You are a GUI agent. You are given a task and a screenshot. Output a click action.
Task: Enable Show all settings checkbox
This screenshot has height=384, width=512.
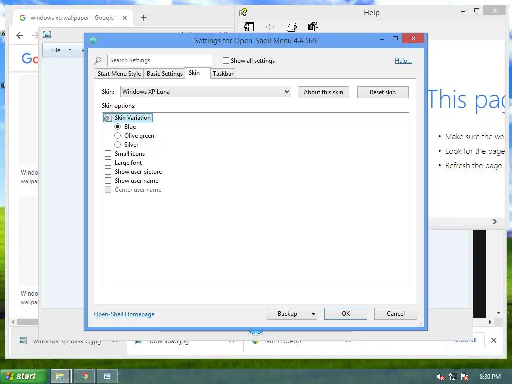click(226, 60)
